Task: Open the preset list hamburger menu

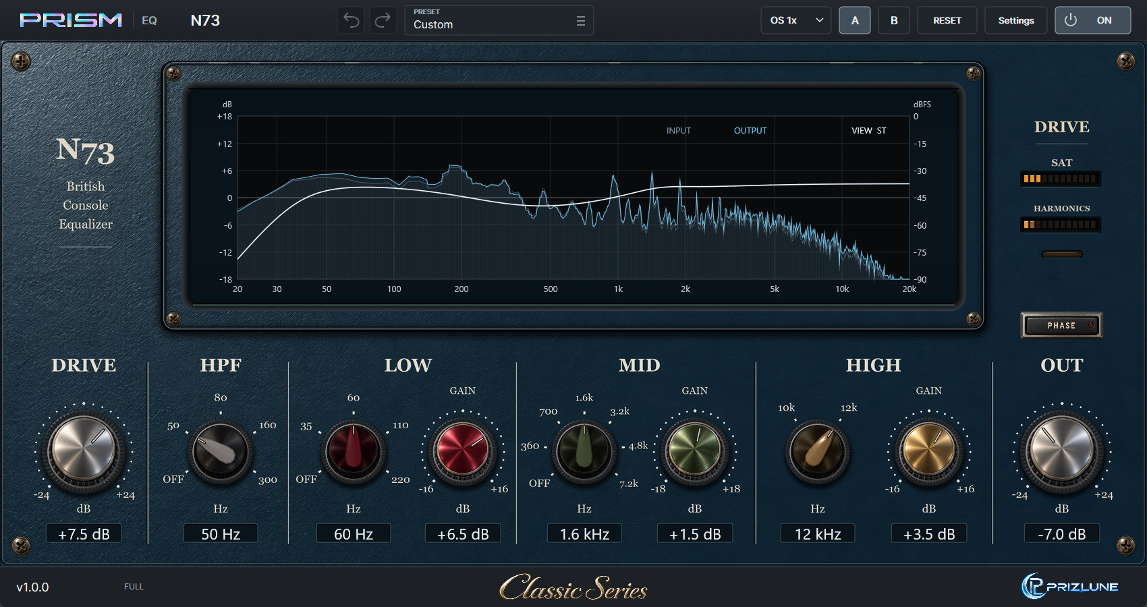Action: (x=580, y=21)
